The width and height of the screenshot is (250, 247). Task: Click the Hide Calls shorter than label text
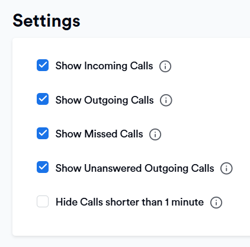tap(130, 202)
